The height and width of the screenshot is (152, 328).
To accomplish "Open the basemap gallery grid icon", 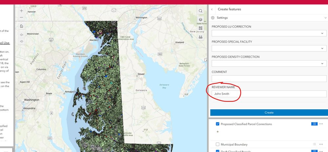I will (200, 28).
